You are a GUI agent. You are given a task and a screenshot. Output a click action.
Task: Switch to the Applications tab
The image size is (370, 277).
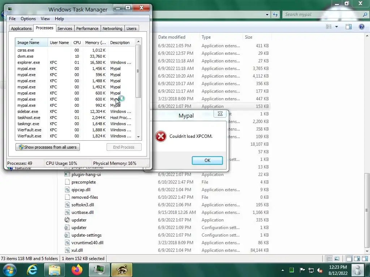coord(21,28)
